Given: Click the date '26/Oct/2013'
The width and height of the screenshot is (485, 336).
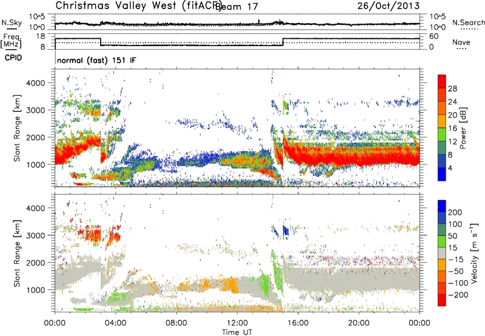Looking at the screenshot, I should (389, 6).
